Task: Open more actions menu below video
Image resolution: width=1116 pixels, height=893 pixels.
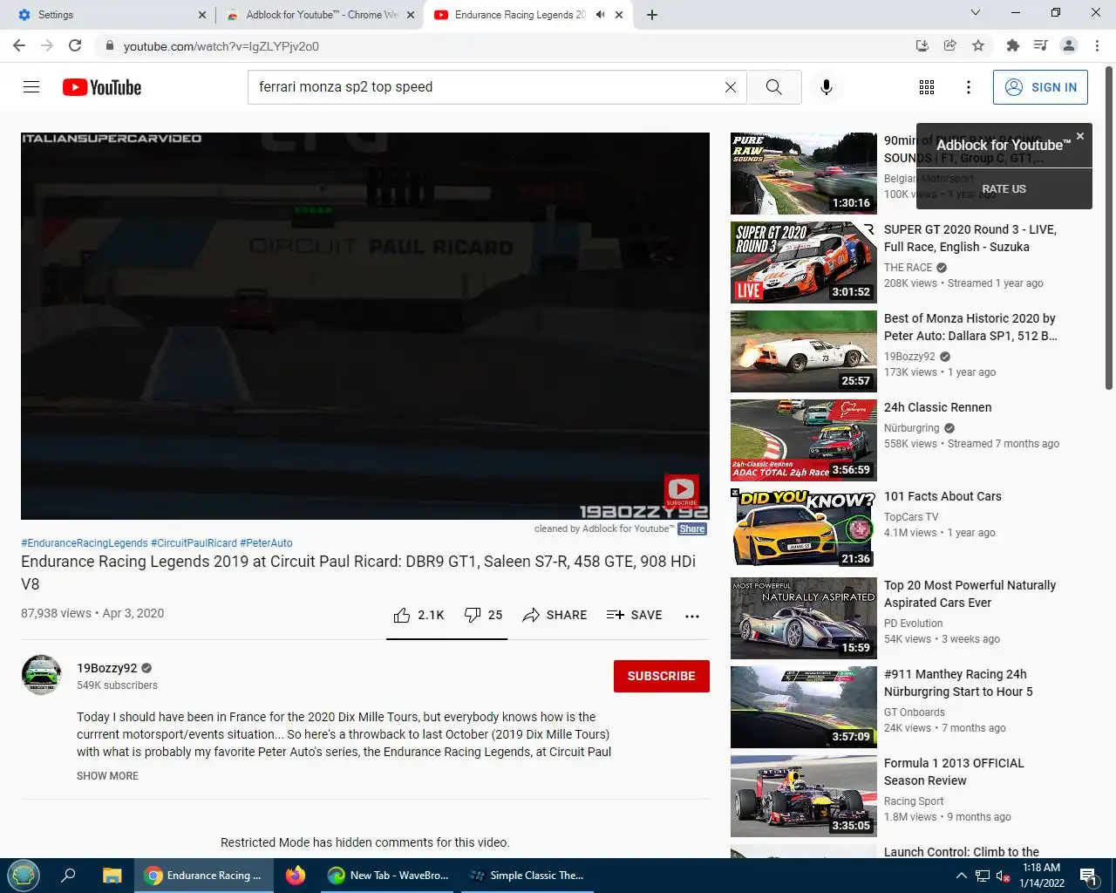Action: tap(692, 616)
